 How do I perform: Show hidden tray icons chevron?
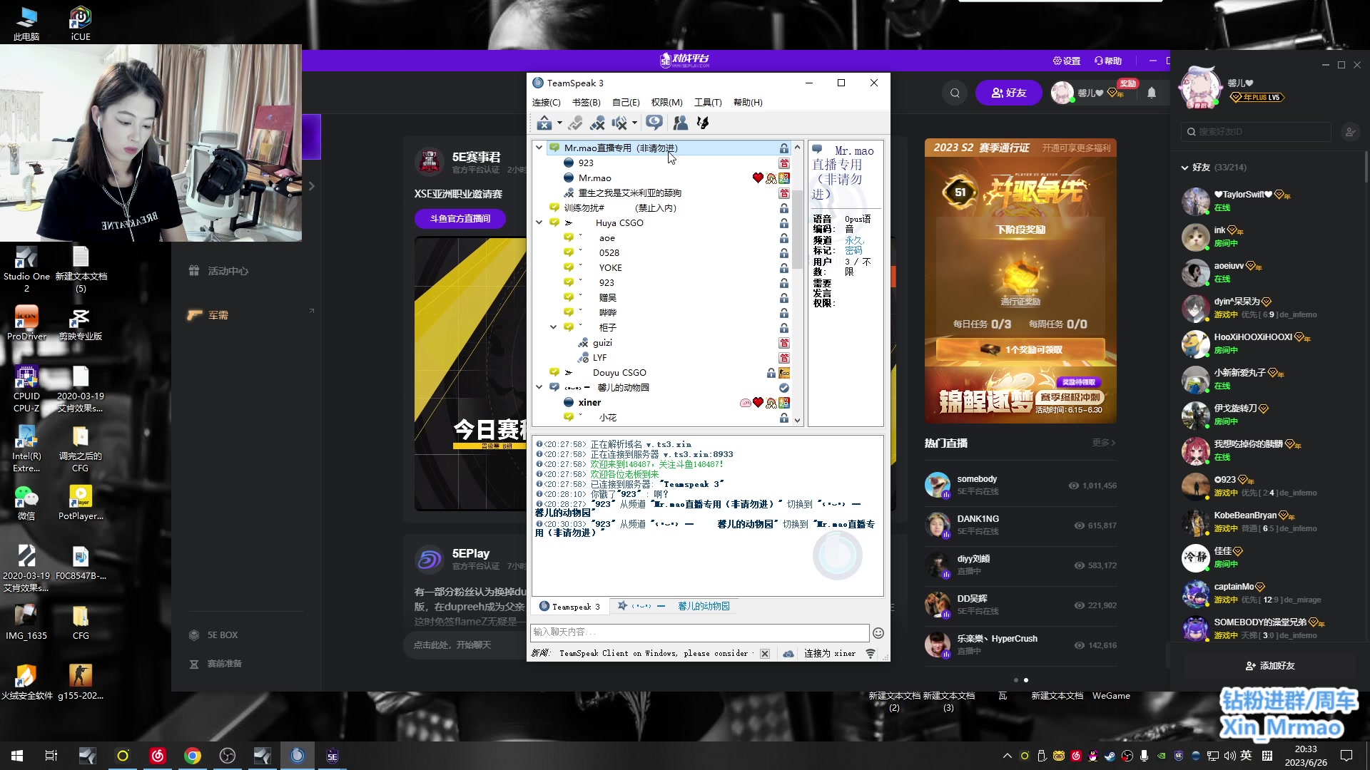click(1007, 756)
